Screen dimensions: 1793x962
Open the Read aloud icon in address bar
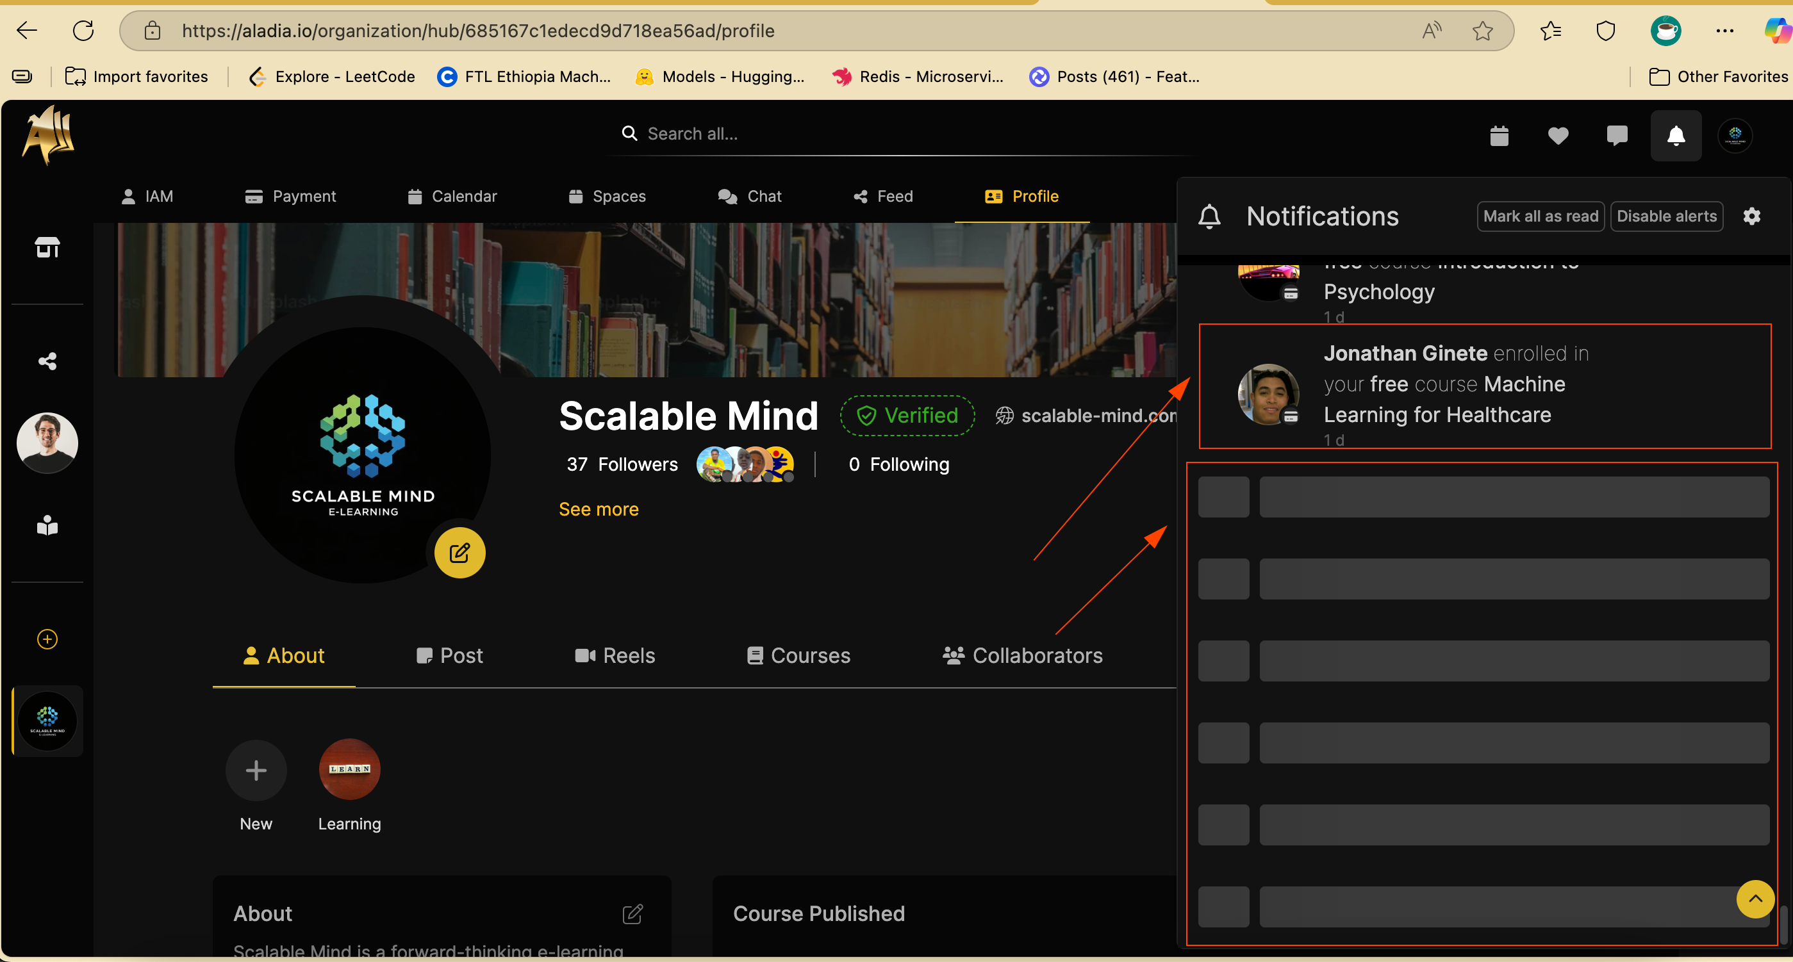pos(1431,31)
